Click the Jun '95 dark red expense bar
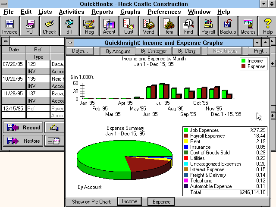This screenshot has height=207, width=276. pos(154,92)
